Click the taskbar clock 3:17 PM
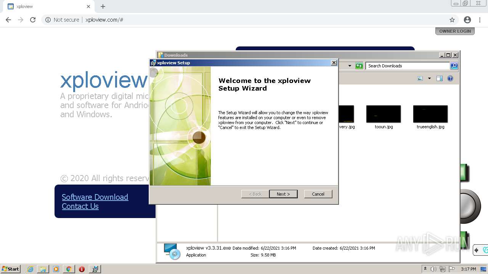488x274 pixels. 468,269
